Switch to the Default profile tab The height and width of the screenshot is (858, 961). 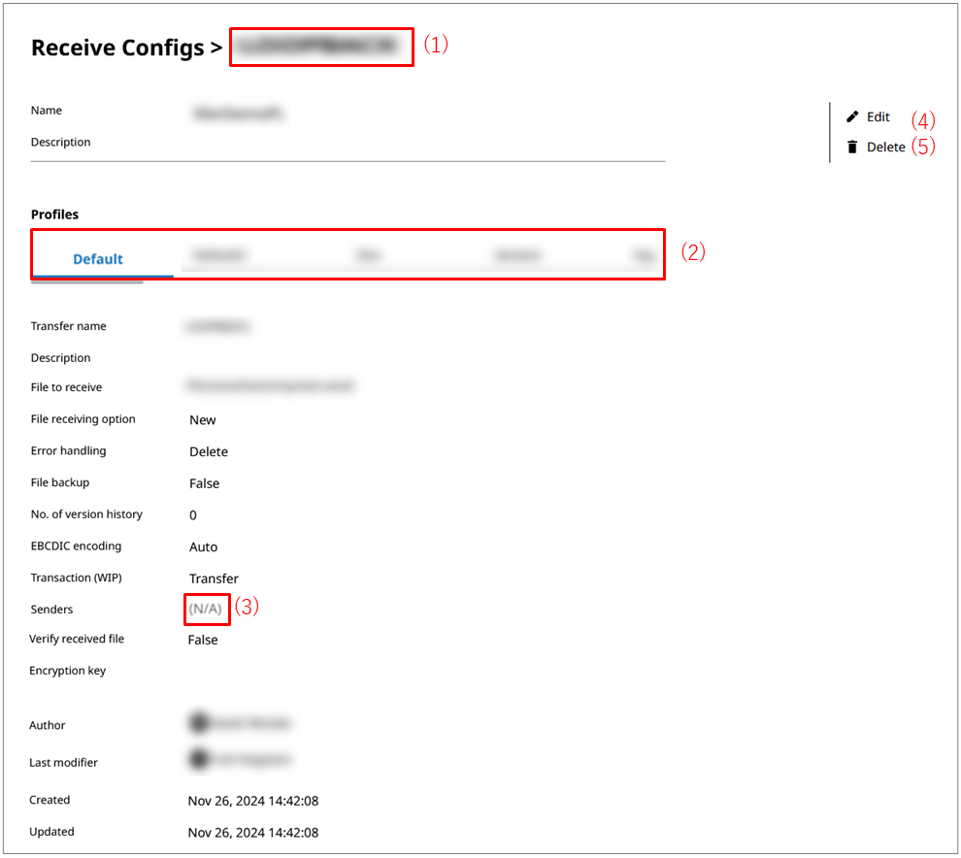click(x=98, y=259)
